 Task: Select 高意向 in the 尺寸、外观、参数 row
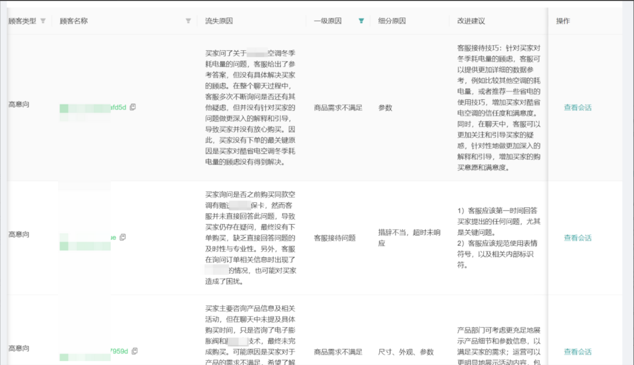click(19, 348)
